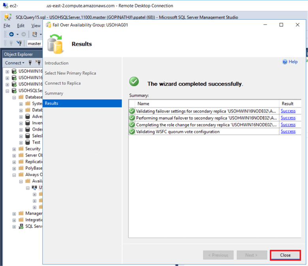Select the Completing the role change row text
Image resolution: width=308 pixels, height=266 pixels.
click(x=207, y=125)
